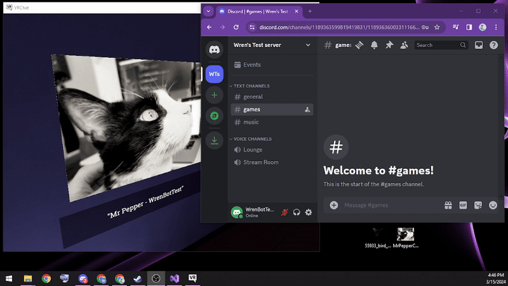Reload the Discord page
The height and width of the screenshot is (286, 508).
pyautogui.click(x=236, y=27)
